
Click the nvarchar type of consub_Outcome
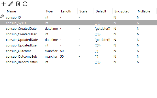coord(51,51)
